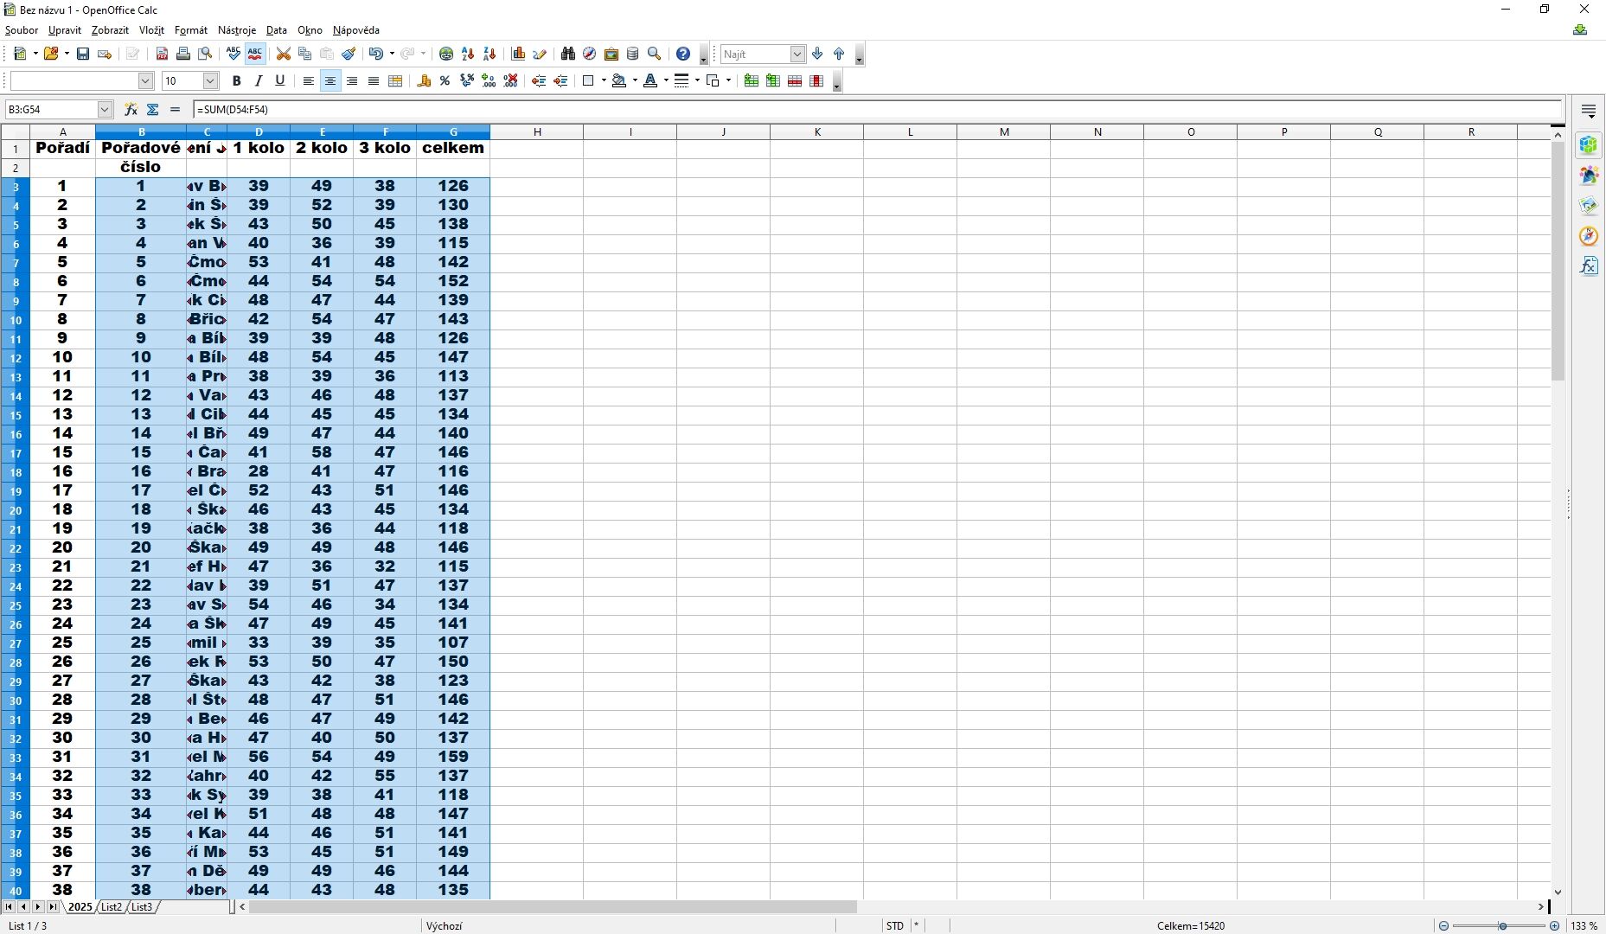Open the font size dropdown
Image resolution: width=1606 pixels, height=934 pixels.
point(210,80)
